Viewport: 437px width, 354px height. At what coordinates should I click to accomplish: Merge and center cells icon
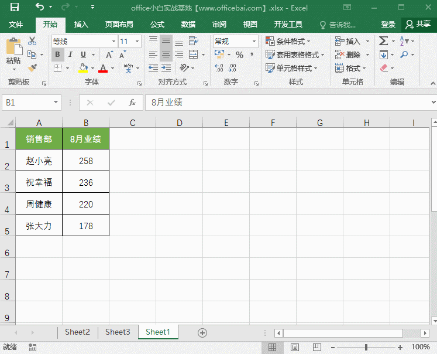194,55
